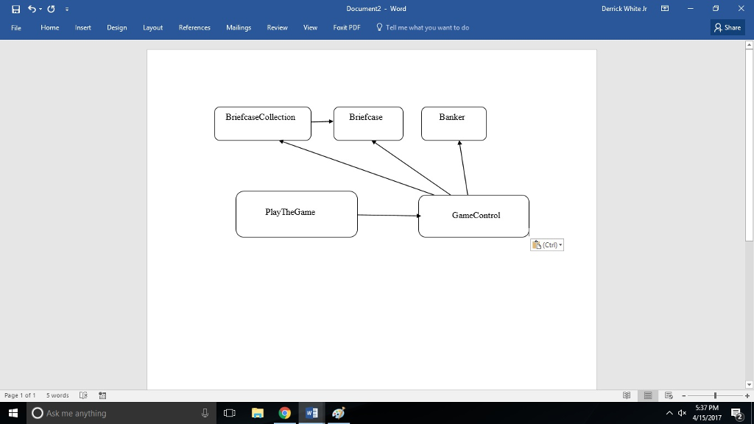The height and width of the screenshot is (424, 754).
Task: Launch Chrome from the taskbar
Action: tap(284, 412)
